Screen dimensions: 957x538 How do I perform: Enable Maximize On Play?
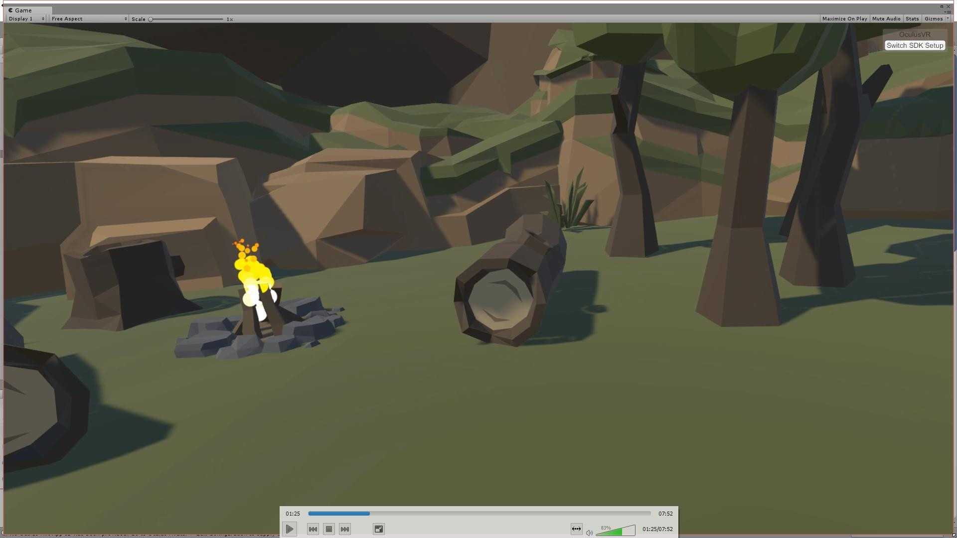tap(844, 19)
